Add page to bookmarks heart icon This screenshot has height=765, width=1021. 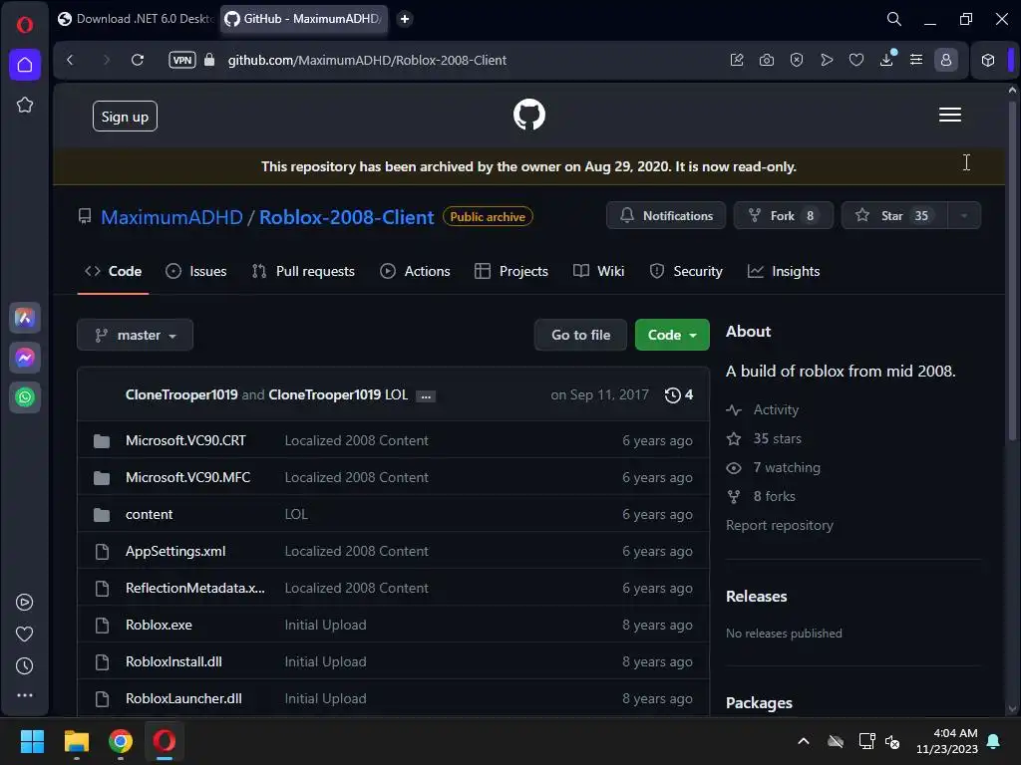coord(856,60)
